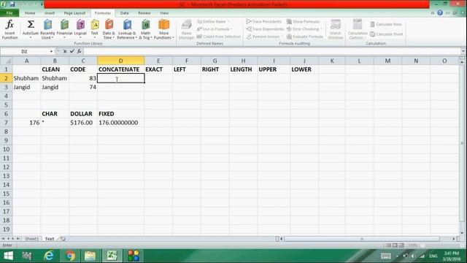Confirm entry with the checkmark button

tap(72, 51)
